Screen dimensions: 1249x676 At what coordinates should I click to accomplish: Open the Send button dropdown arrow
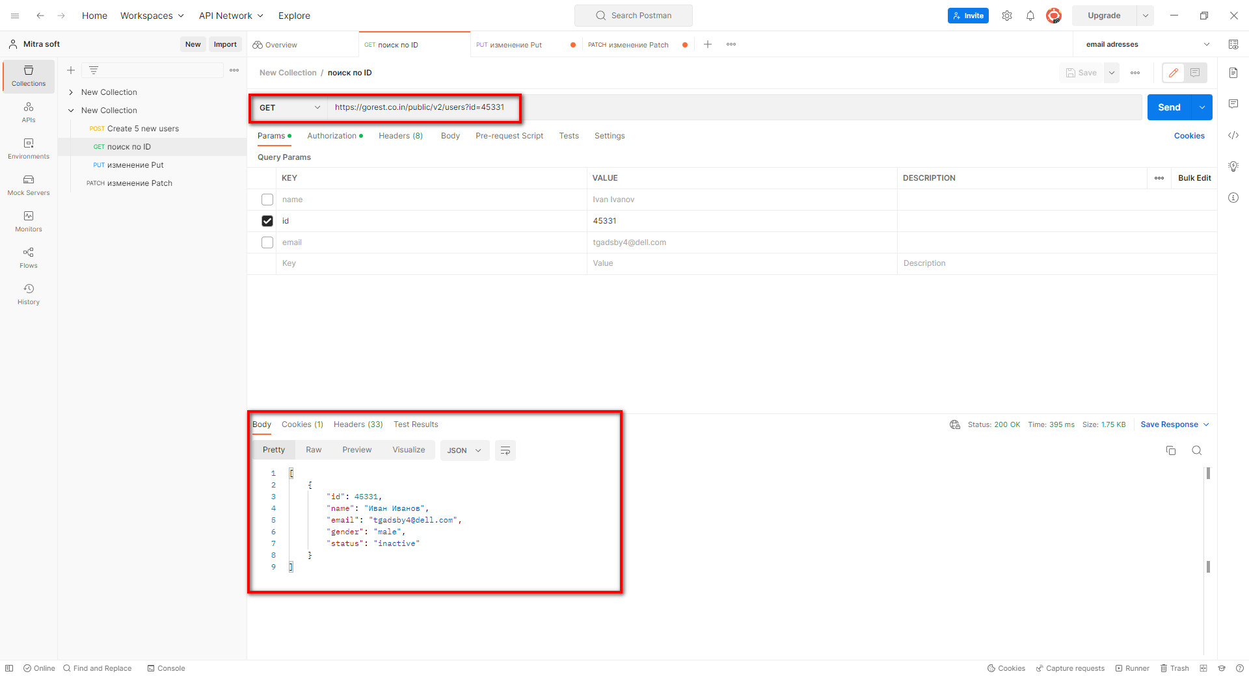coord(1202,108)
